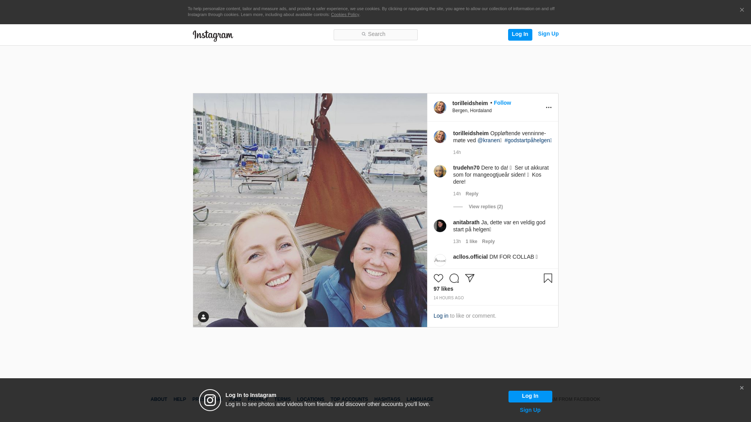Click the tagged people icon on photo

pyautogui.click(x=203, y=317)
